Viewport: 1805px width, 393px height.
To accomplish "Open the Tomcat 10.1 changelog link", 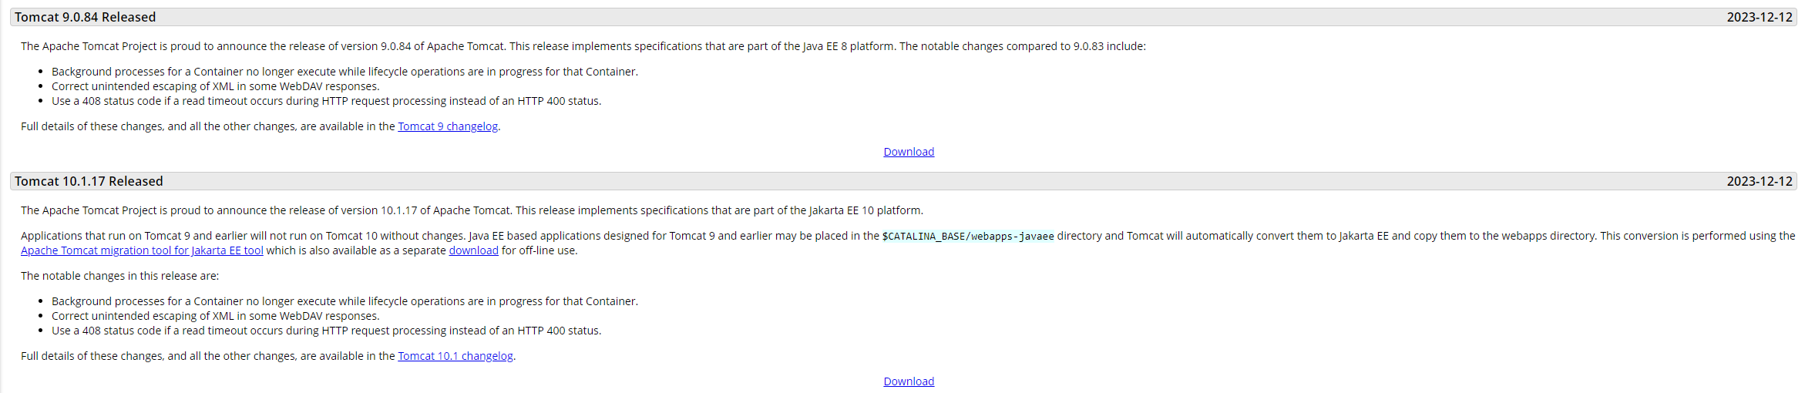I will [455, 356].
